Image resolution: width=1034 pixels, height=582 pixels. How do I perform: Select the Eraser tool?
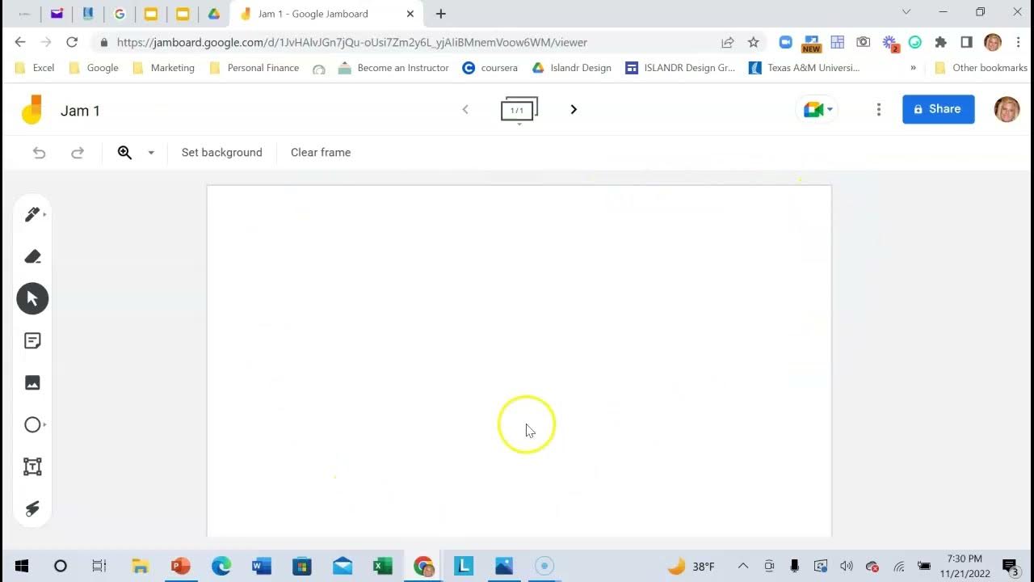pyautogui.click(x=32, y=256)
